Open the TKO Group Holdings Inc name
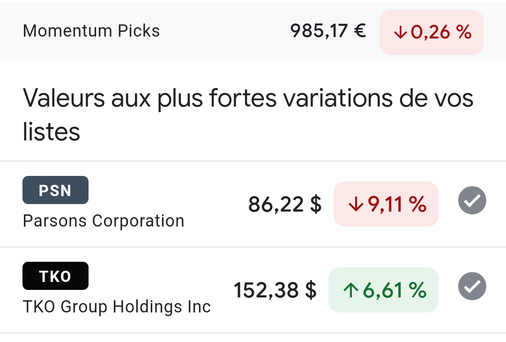The image size is (506, 342). [x=117, y=307]
